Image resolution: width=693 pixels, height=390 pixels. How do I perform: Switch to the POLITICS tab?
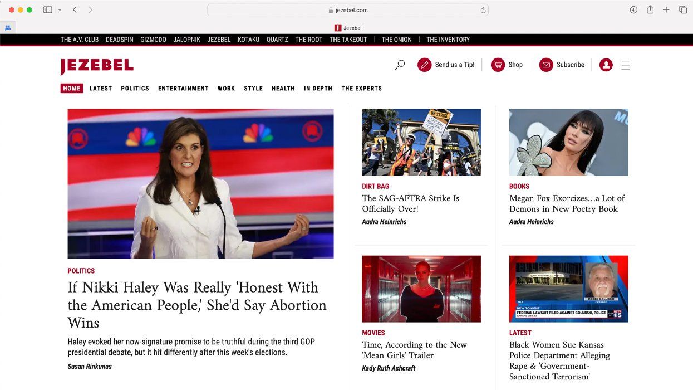(135, 88)
